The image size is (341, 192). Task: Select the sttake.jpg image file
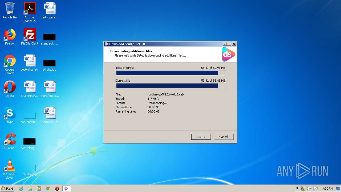point(50,65)
